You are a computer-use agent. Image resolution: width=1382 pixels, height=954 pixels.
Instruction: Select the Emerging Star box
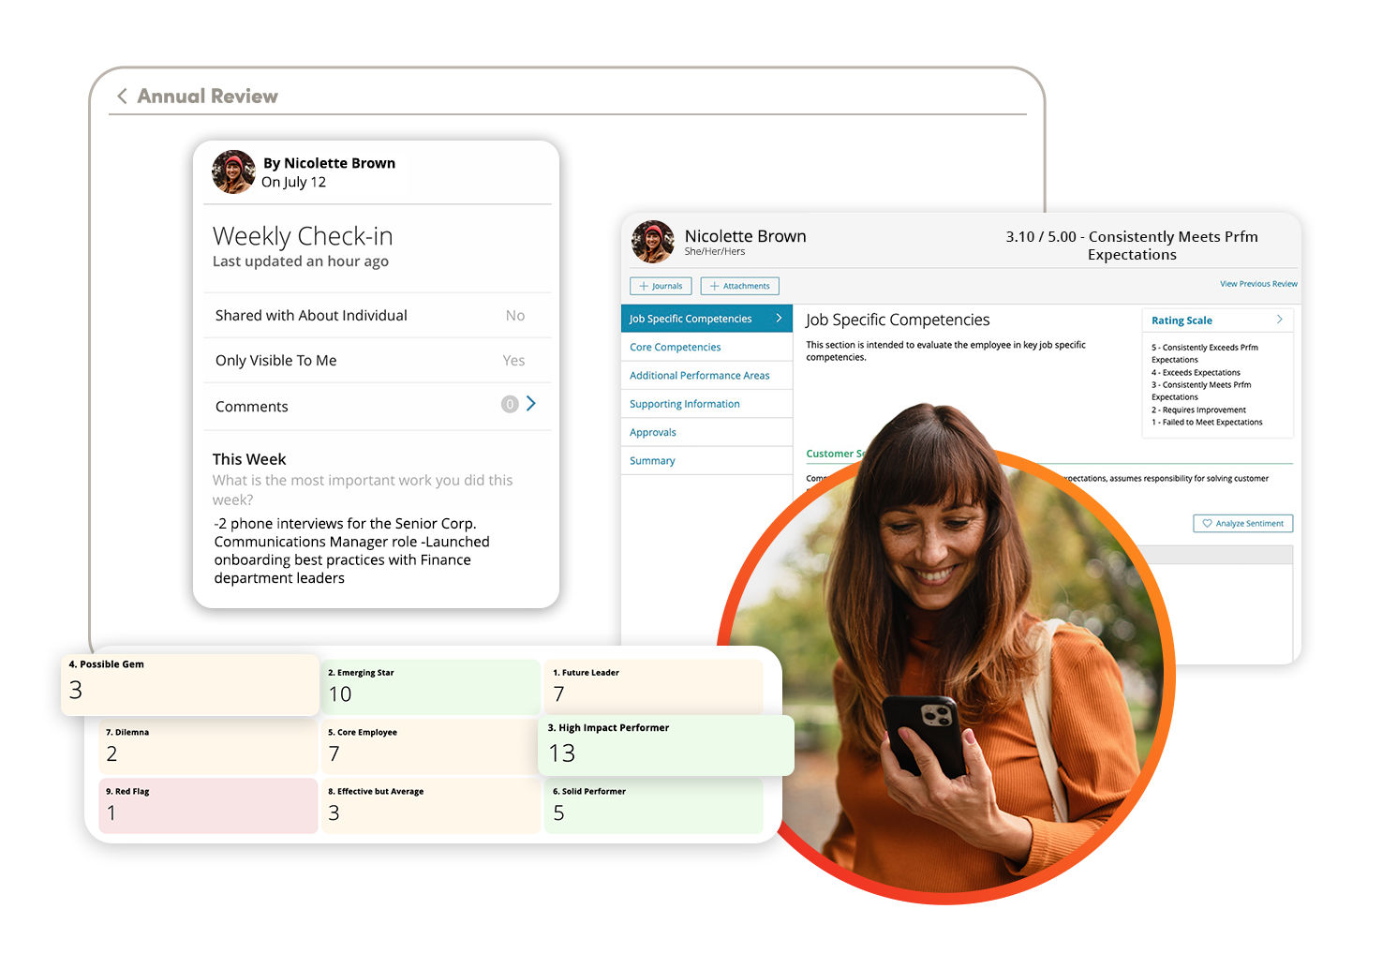point(431,688)
